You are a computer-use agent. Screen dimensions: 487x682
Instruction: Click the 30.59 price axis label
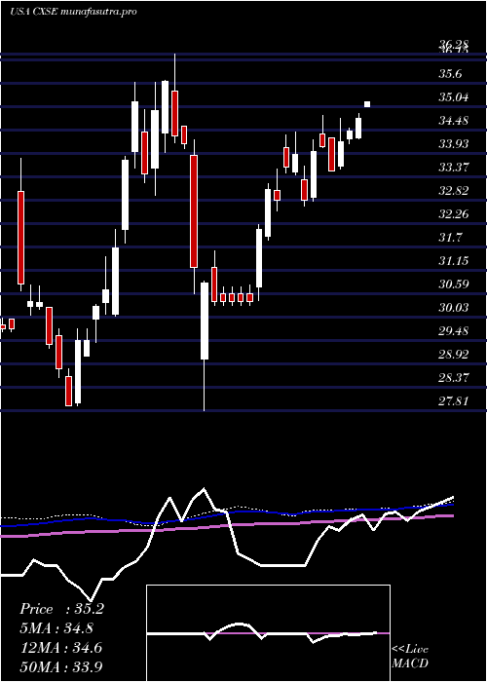(x=454, y=284)
